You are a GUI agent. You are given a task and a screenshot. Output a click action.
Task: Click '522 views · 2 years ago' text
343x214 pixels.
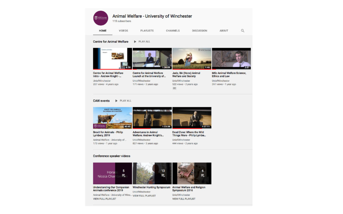(185, 84)
